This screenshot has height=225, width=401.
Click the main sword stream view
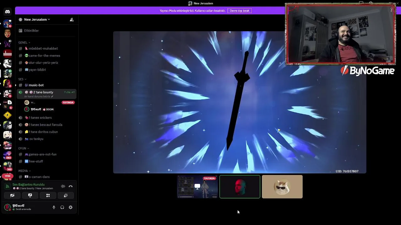pos(240,102)
